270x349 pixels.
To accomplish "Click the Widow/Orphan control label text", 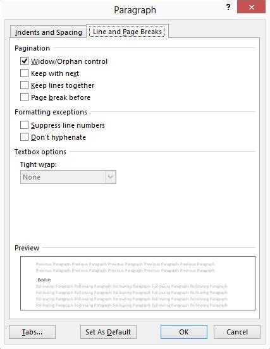I will click(x=69, y=61).
